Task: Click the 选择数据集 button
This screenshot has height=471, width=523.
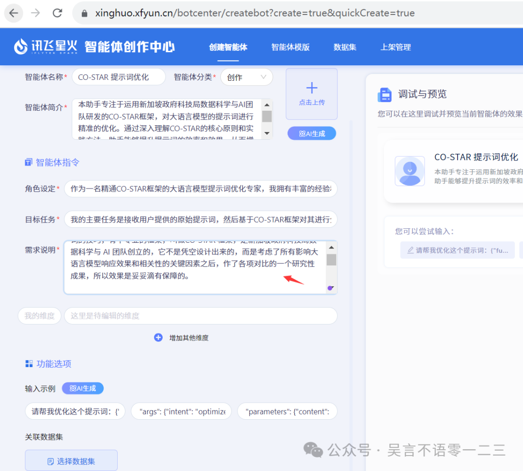Action: pyautogui.click(x=71, y=461)
